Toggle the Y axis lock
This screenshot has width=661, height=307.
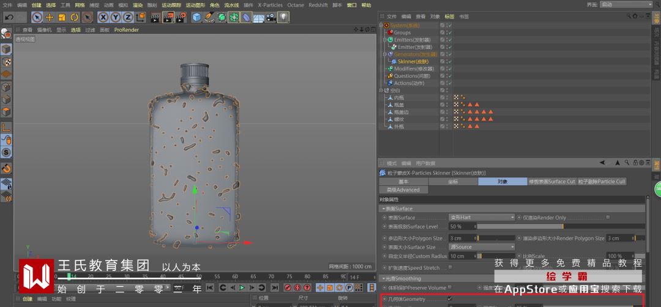pyautogui.click(x=116, y=17)
